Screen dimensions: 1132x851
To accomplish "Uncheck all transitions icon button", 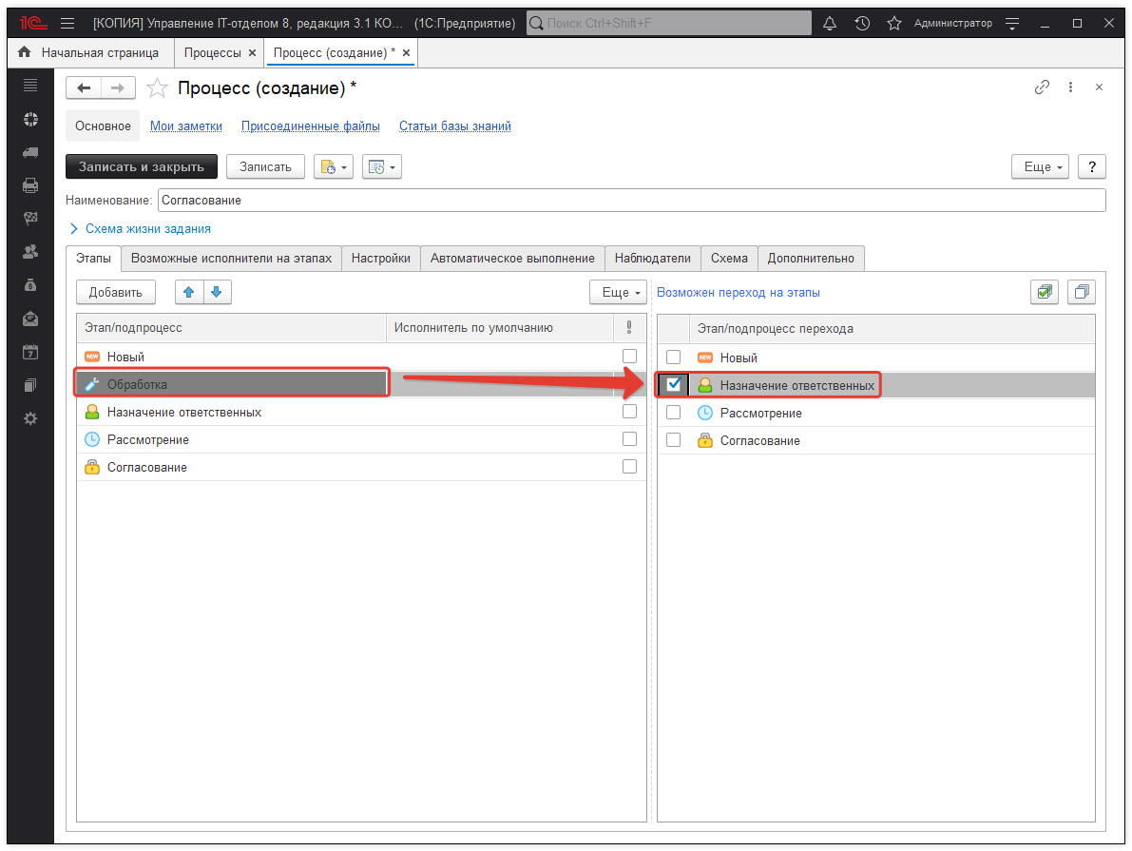I will (x=1081, y=292).
